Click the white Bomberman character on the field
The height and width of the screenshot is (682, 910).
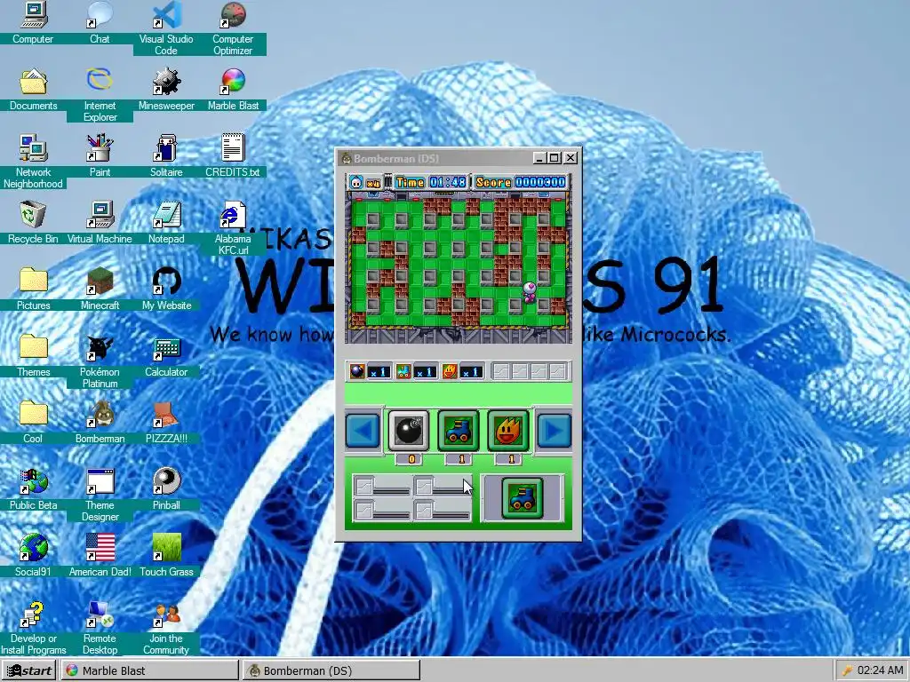pyautogui.click(x=530, y=292)
